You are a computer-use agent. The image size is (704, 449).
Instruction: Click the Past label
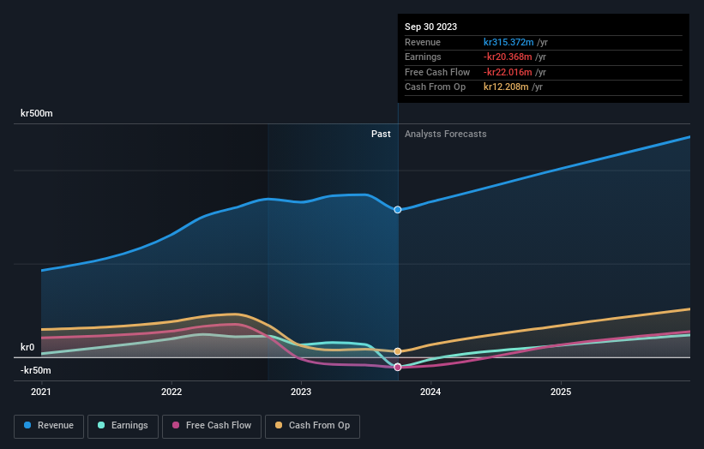(x=381, y=134)
